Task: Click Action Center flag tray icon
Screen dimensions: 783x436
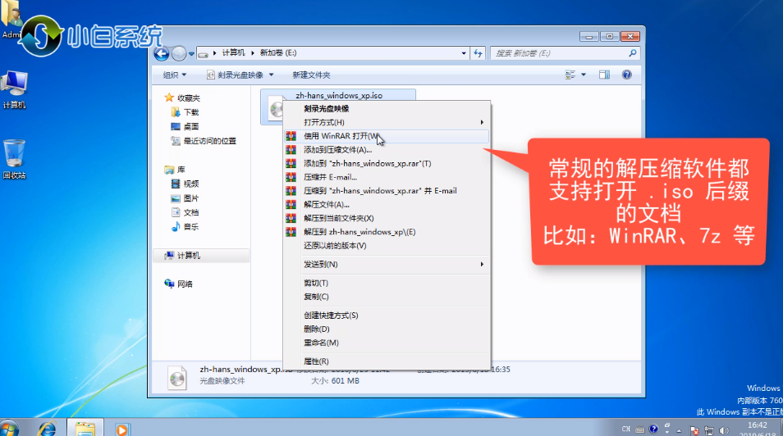Action: [x=694, y=430]
